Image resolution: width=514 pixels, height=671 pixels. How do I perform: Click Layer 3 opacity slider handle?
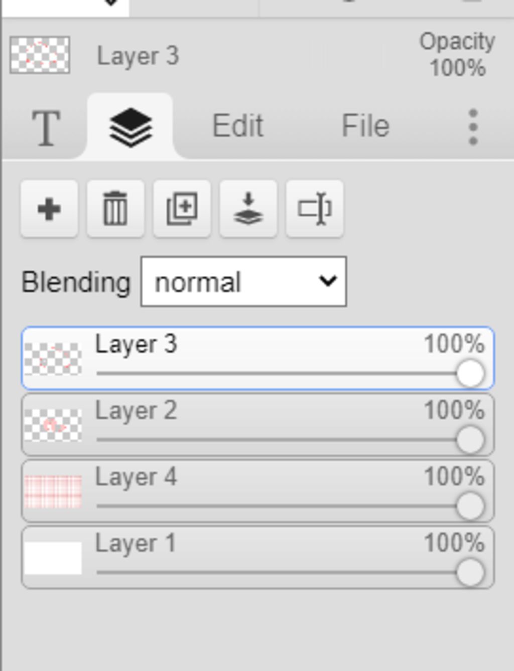tap(470, 374)
